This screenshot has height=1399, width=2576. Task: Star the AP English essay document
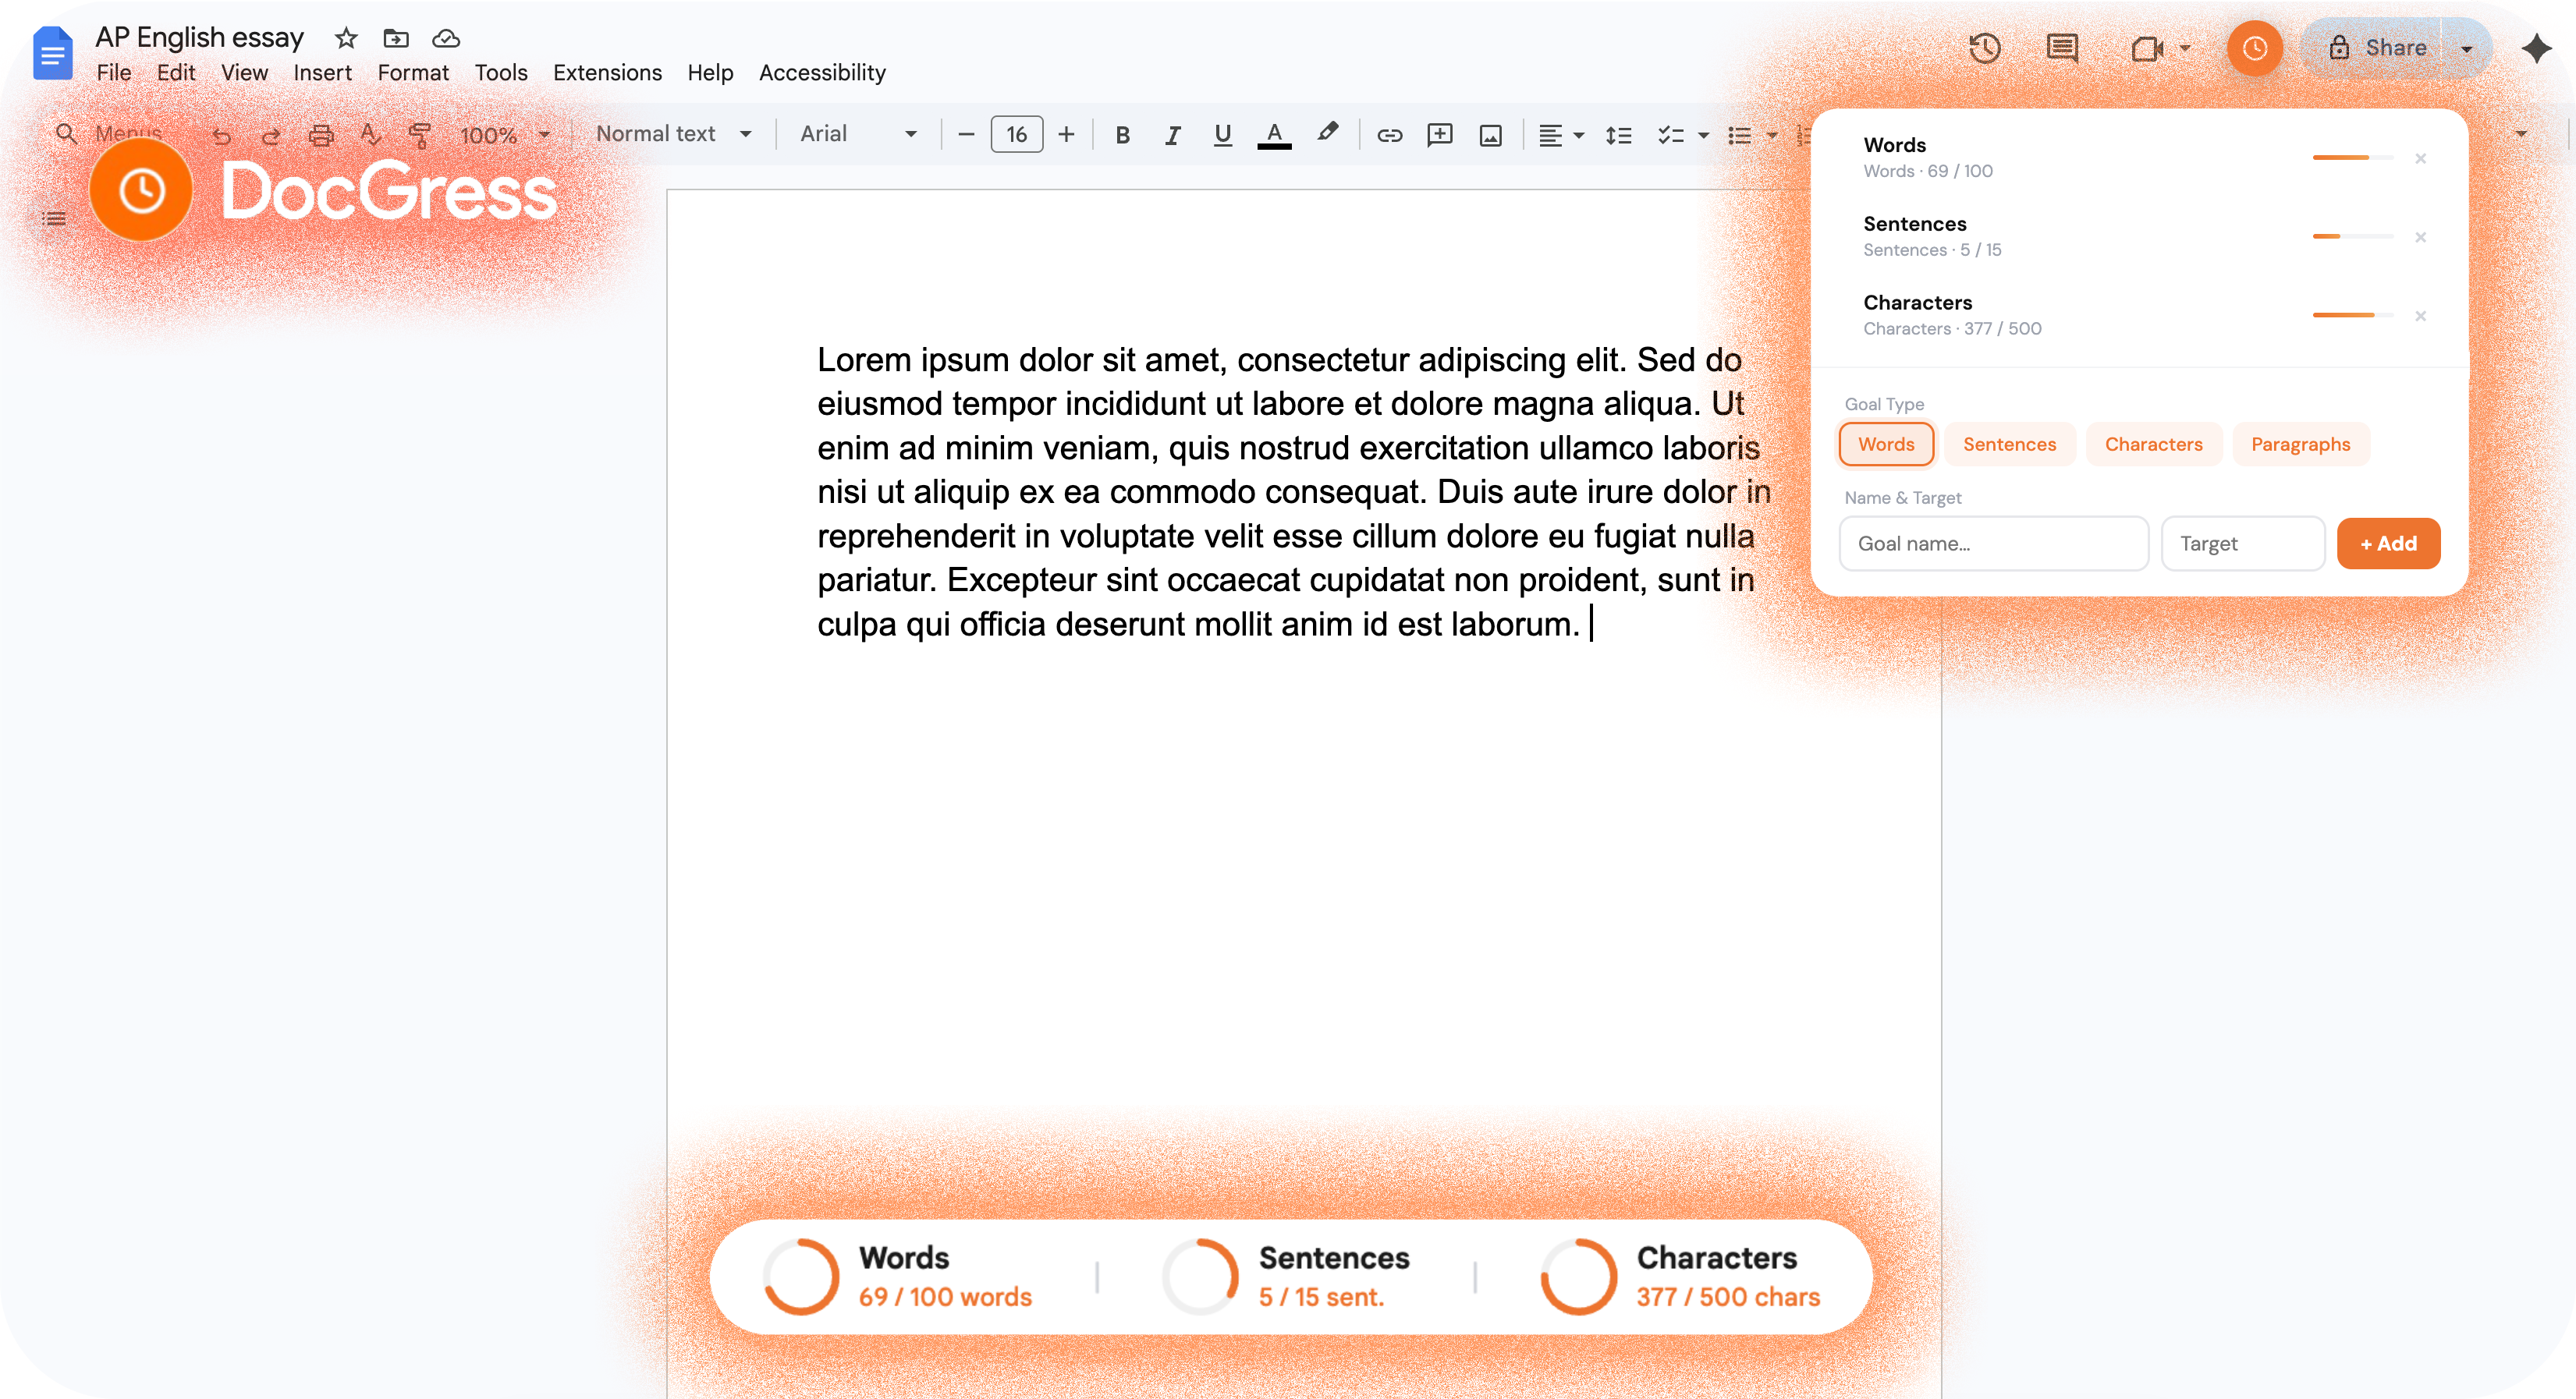[346, 38]
